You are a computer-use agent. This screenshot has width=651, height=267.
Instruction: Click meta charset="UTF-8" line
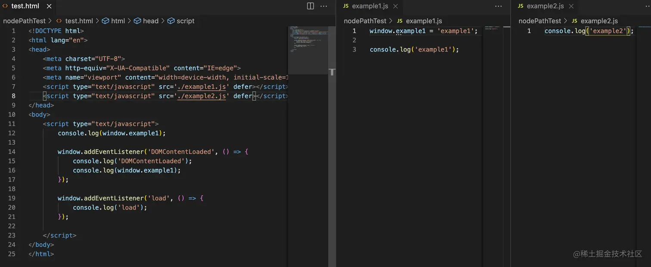point(84,59)
